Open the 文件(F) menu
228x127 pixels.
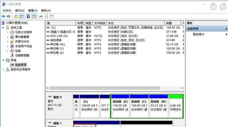click(x=7, y=11)
